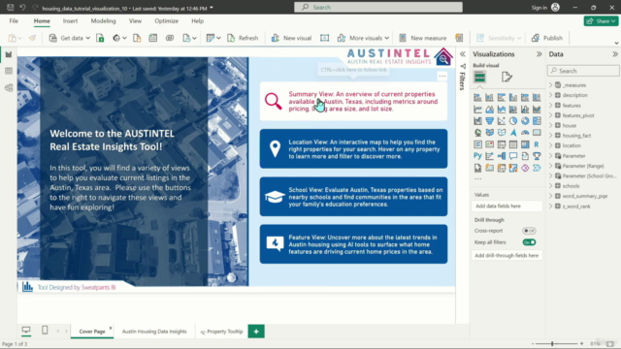621x349 pixels.
Task: Expand the schools table
Action: coord(550,185)
